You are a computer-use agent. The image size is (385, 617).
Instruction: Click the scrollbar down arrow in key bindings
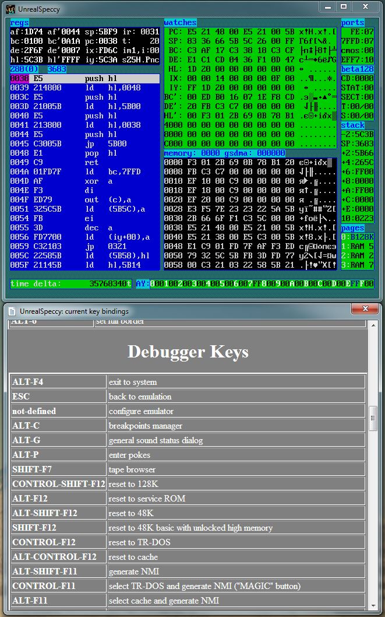tap(373, 606)
